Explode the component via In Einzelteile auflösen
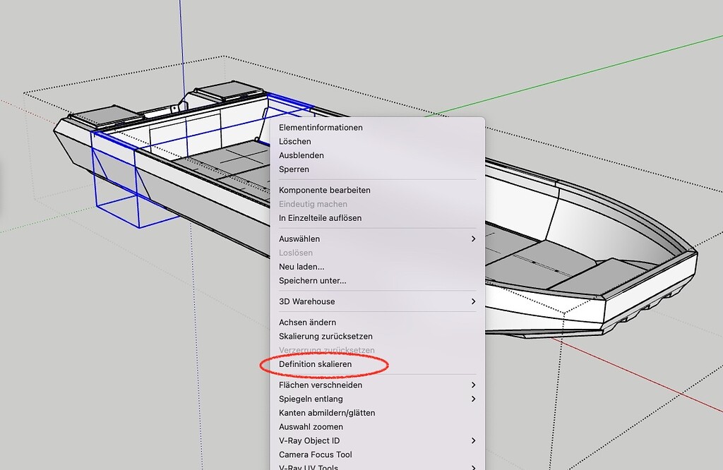Screen dimensions: 723x470 tap(320, 217)
